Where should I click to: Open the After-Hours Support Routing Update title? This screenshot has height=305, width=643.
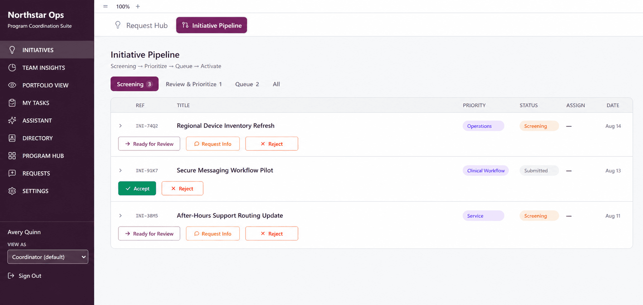230,215
